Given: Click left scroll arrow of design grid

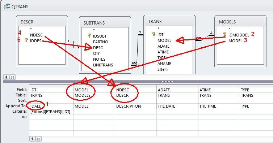Looking at the screenshot, I should click(x=32, y=139).
